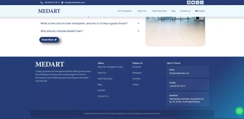Viewport: 244px width, 119px height.
Task: Open the YouTube icon in top bar
Action: [x=193, y=2]
